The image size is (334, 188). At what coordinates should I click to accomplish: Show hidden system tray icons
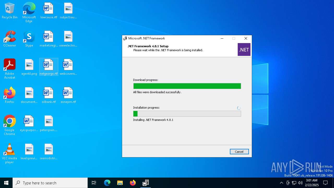pos(281,183)
